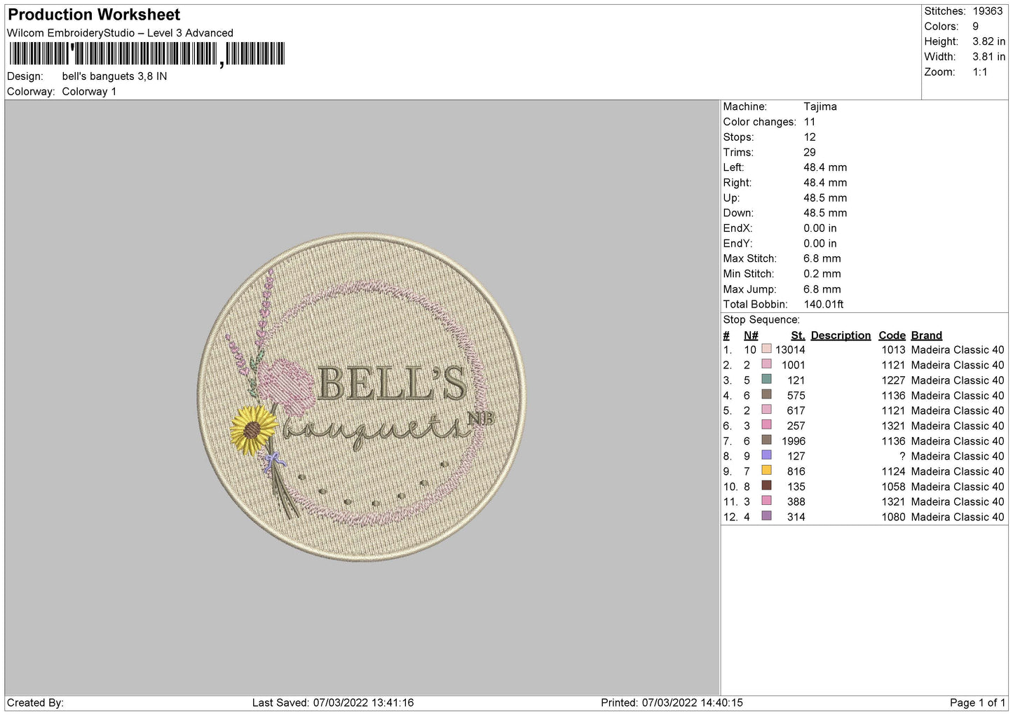Click thread code 1124 in row 9

coord(893,471)
